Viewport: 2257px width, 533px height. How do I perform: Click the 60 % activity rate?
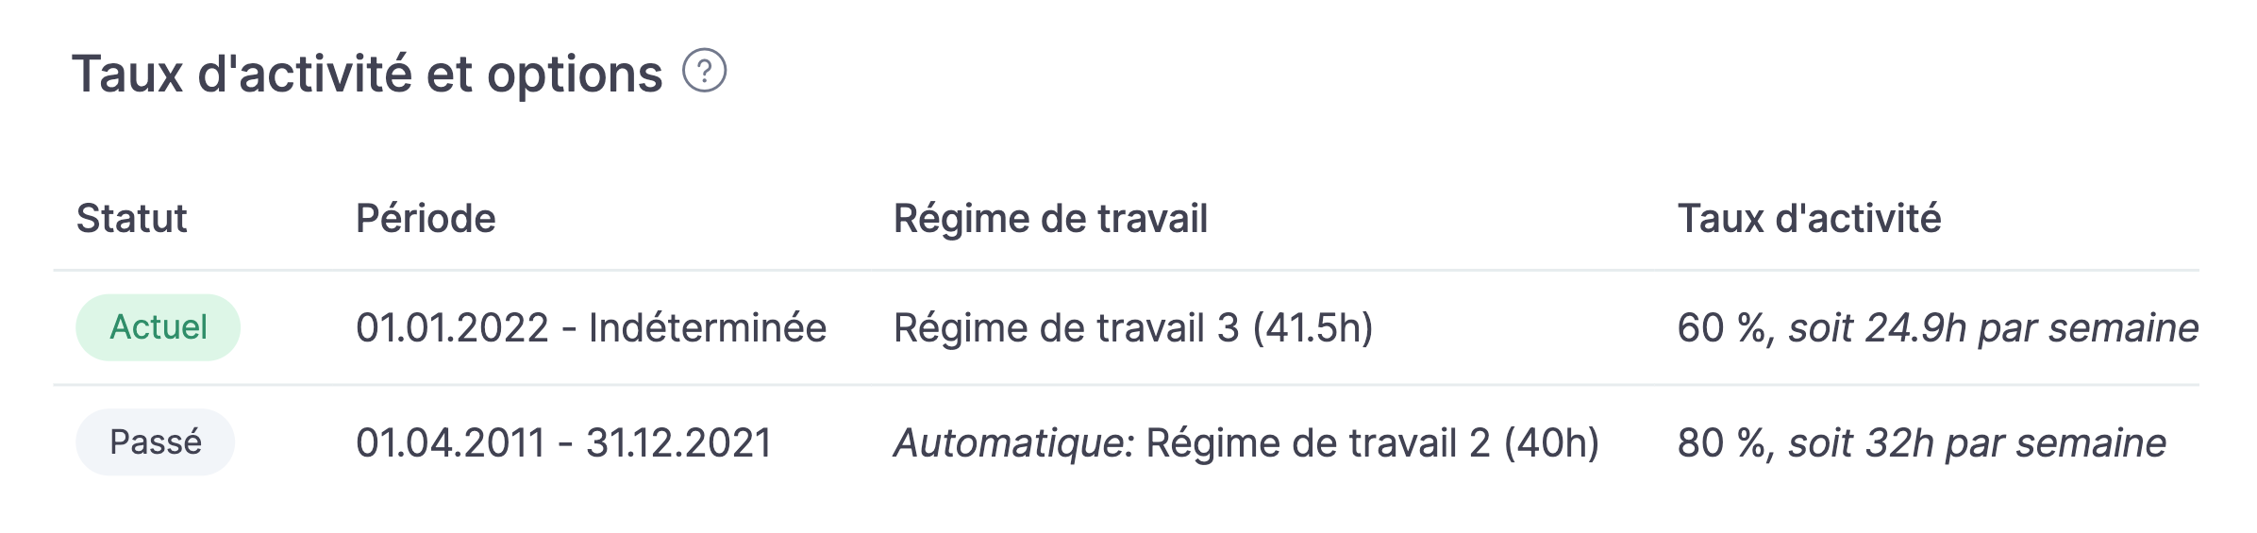coord(1721,328)
